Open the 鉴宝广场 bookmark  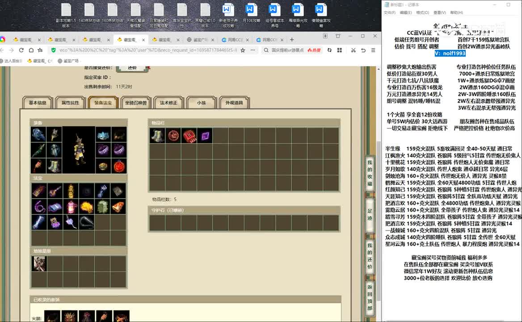point(68,61)
